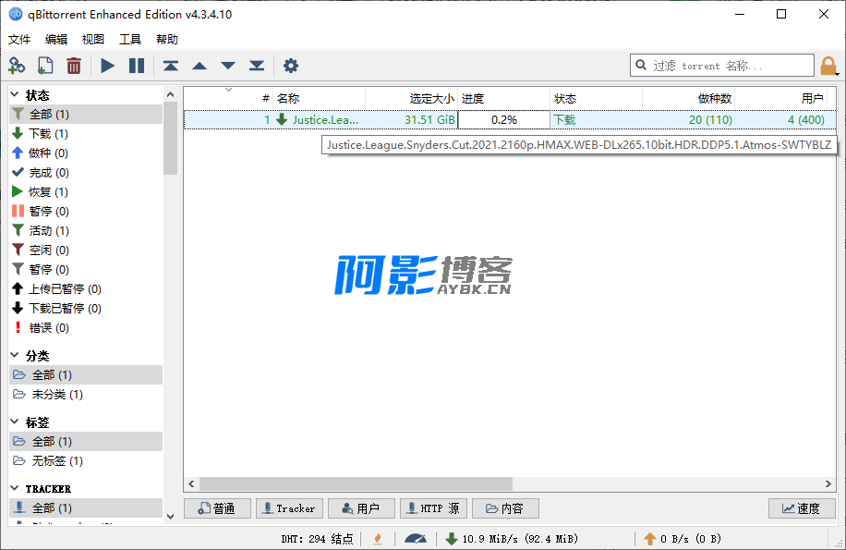Lock the UI with the padlock icon
Viewport: 846px width, 550px height.
coord(828,66)
